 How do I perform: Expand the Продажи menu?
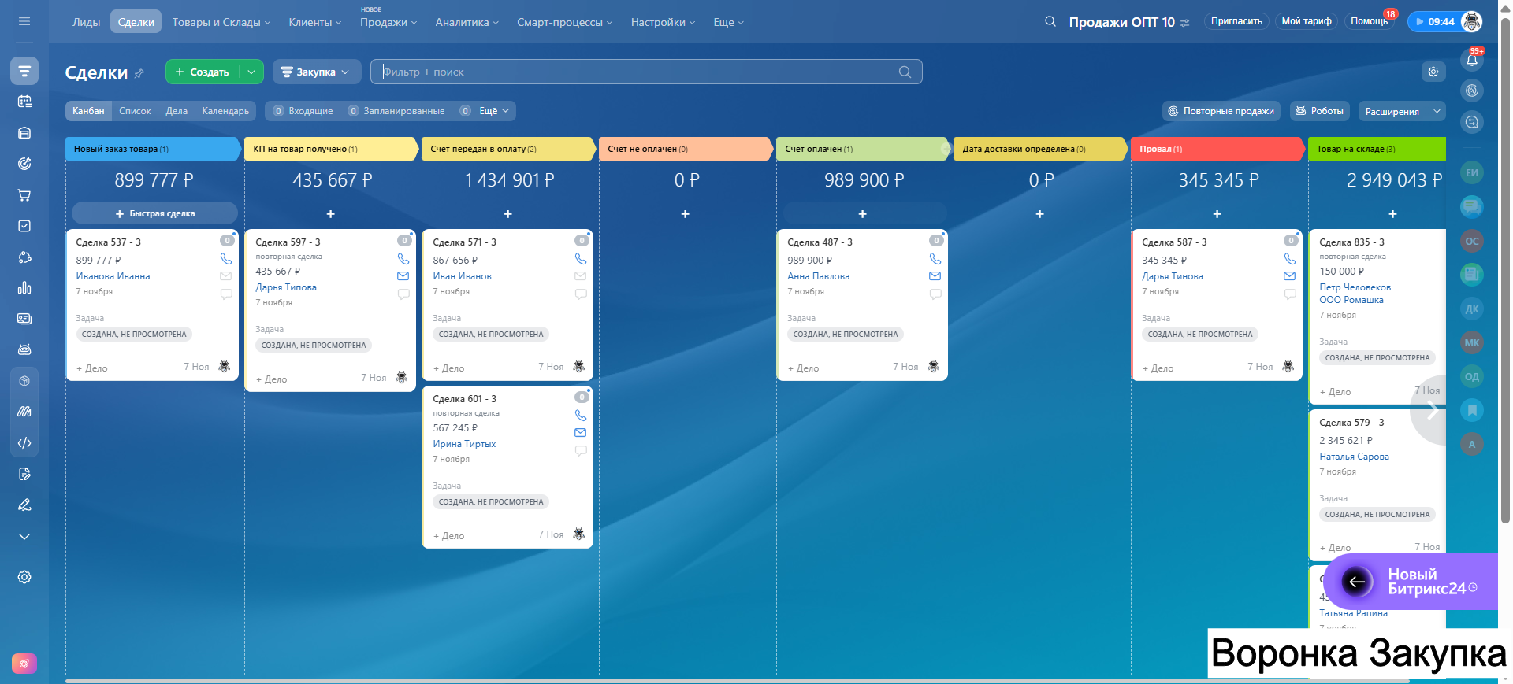pyautogui.click(x=388, y=22)
